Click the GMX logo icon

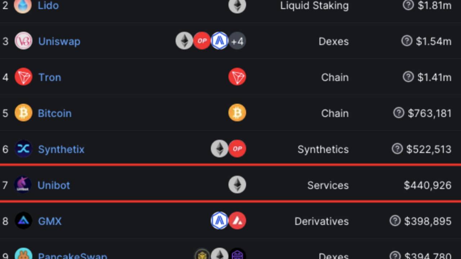(x=23, y=221)
